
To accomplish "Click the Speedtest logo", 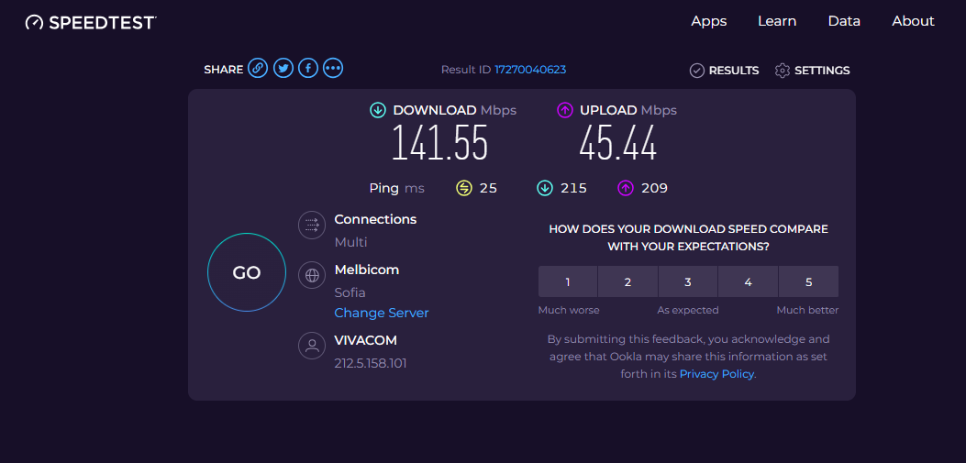I will tap(91, 22).
